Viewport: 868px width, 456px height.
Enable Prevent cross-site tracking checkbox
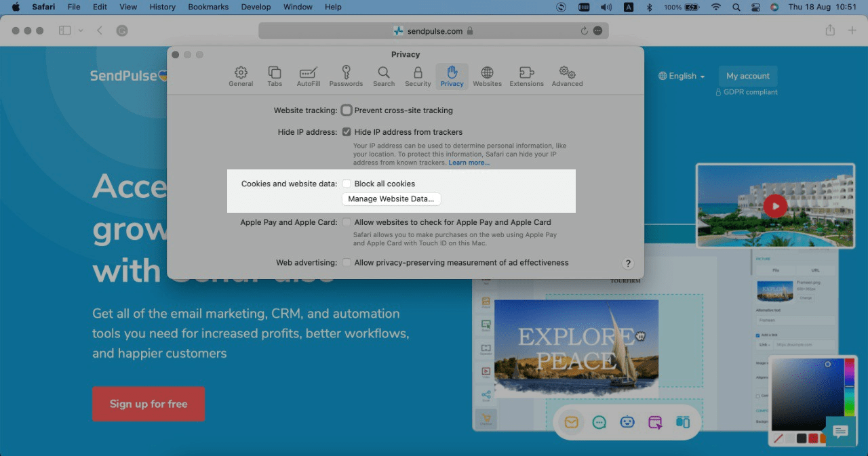coord(347,110)
